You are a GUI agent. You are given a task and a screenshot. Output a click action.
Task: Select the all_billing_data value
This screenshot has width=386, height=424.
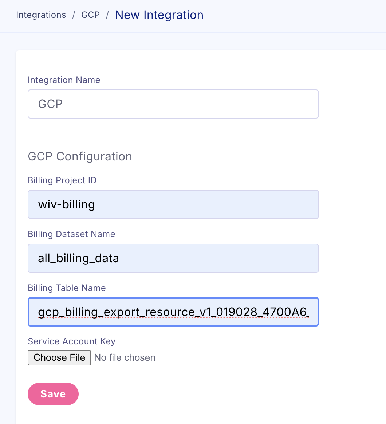point(79,258)
